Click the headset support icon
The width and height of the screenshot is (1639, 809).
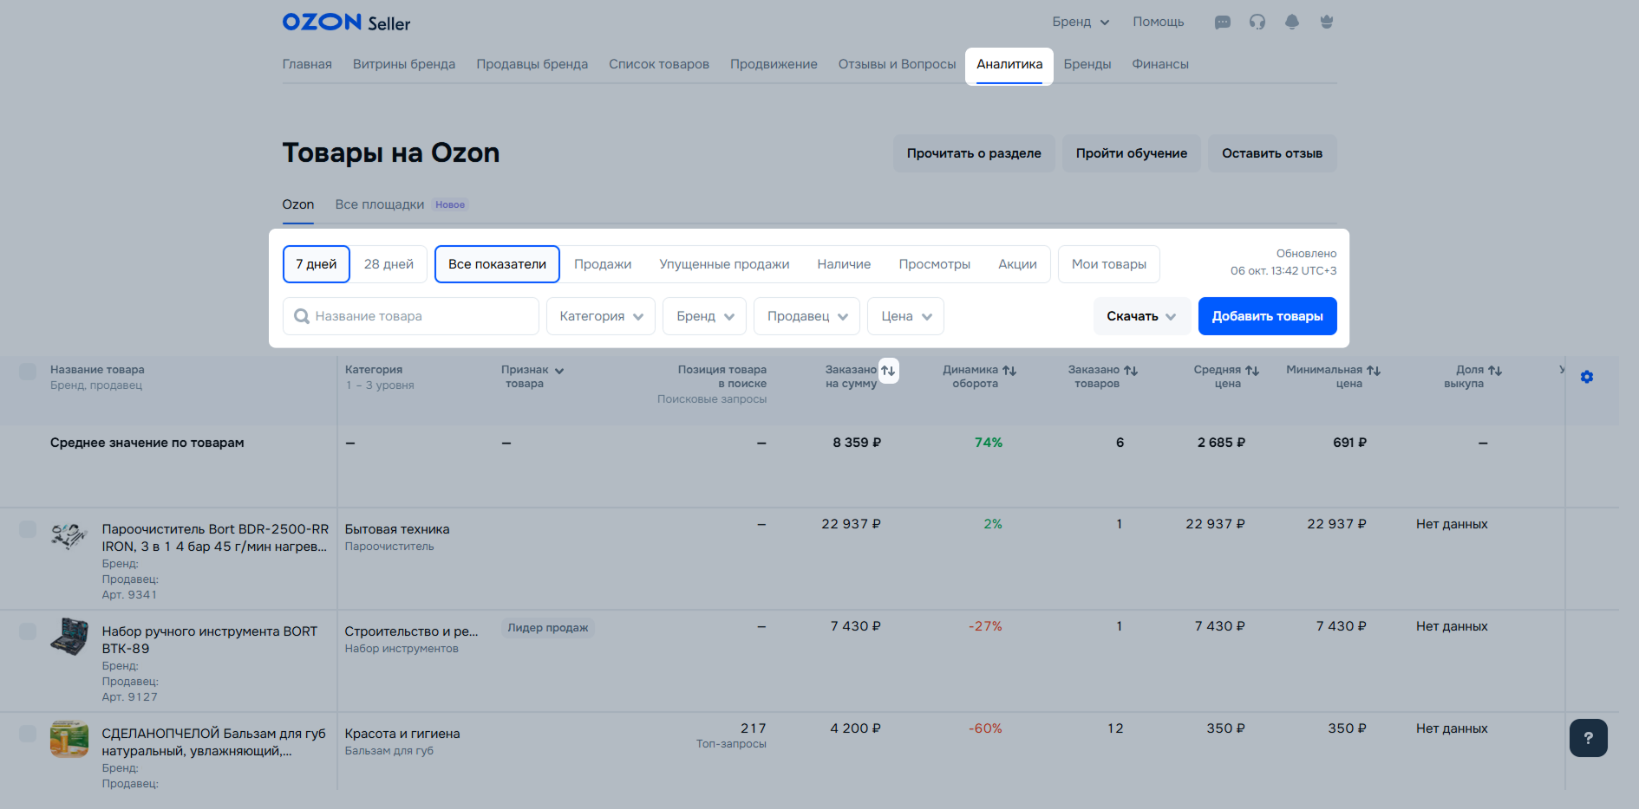point(1257,23)
